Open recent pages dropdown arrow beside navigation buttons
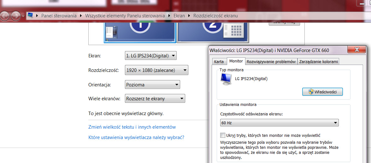Viewport: 371px width, 163px height. 23,16
